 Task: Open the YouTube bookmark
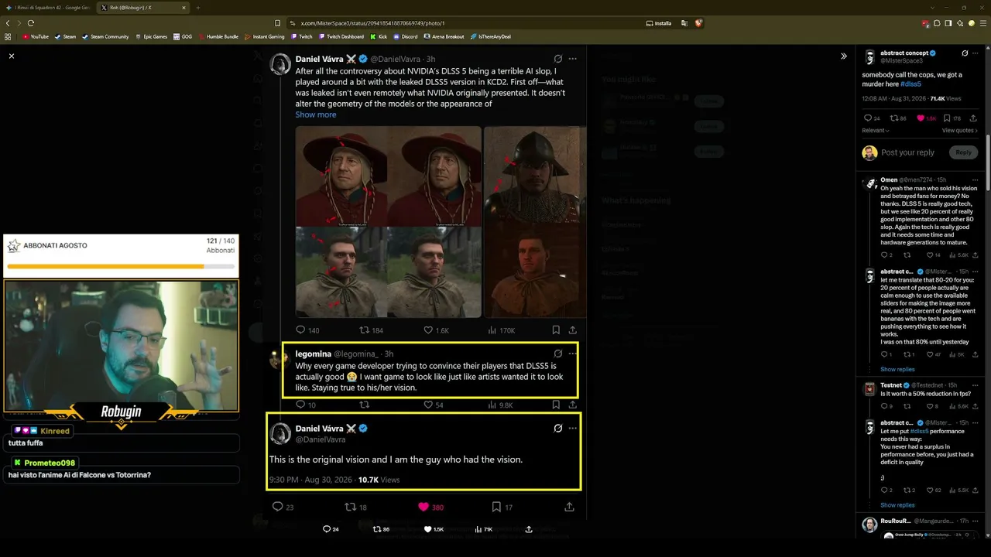pyautogui.click(x=36, y=36)
